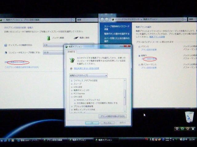Expand the USB 設定 tree node
This screenshot has height=147, width=197.
click(x=72, y=87)
